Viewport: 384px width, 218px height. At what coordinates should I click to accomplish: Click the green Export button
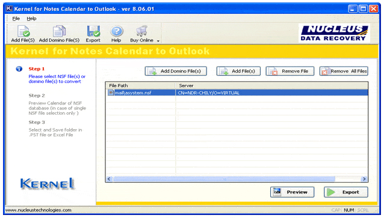pos(346,192)
